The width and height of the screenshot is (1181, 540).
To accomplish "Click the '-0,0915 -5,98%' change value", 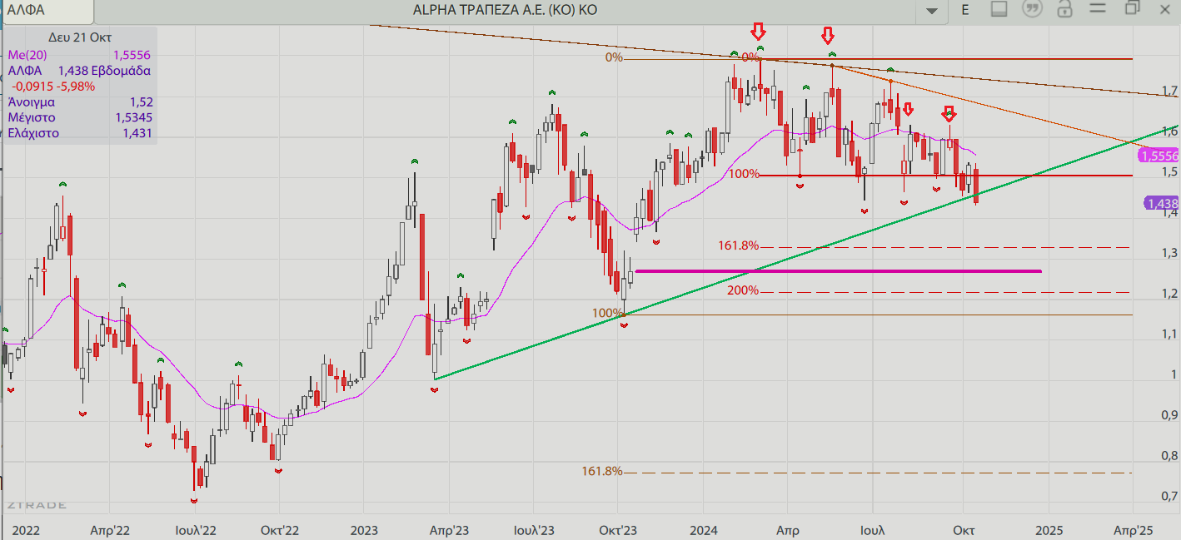I will [x=53, y=86].
